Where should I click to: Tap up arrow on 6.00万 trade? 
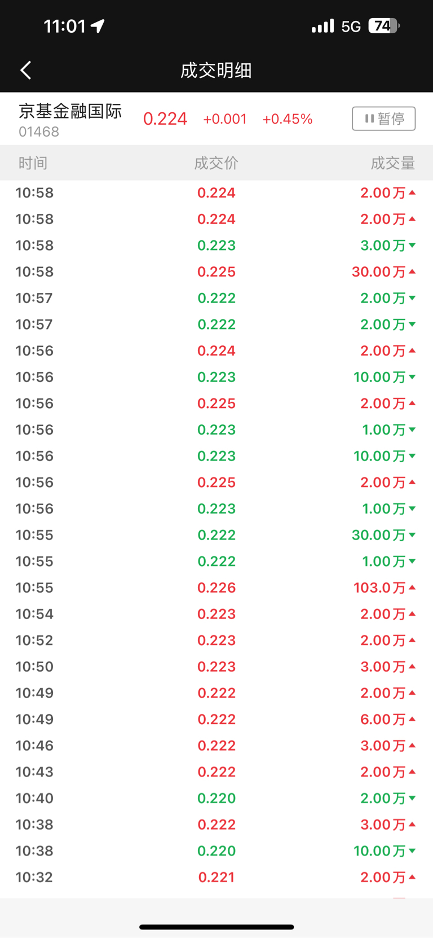pyautogui.click(x=412, y=719)
